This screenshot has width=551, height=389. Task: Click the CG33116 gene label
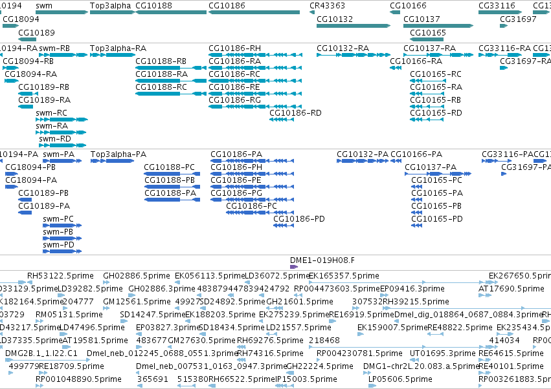coord(497,6)
